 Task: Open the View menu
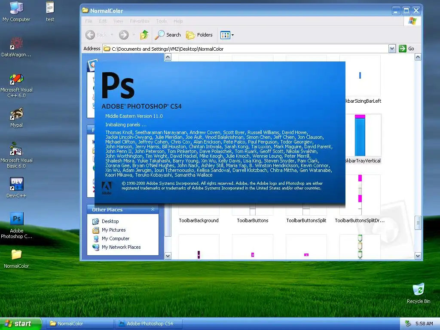coord(118,21)
